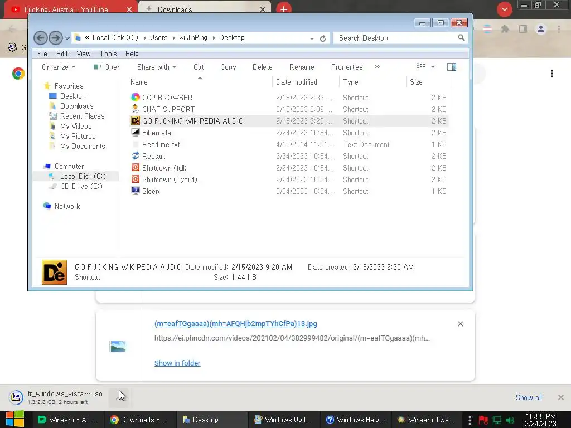Select the Hibernate shortcut icon
The width and height of the screenshot is (571, 428).
pos(136,133)
